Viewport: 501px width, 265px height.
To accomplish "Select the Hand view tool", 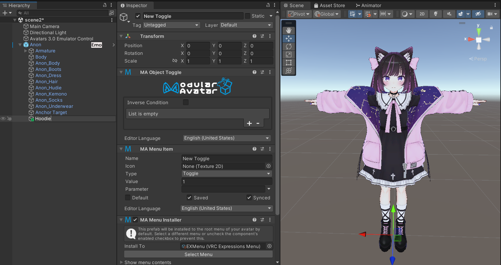I will (x=289, y=30).
